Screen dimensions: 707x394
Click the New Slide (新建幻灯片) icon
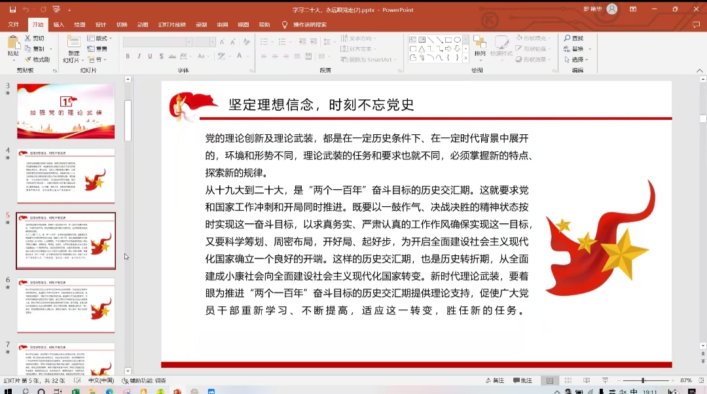pyautogui.click(x=73, y=44)
